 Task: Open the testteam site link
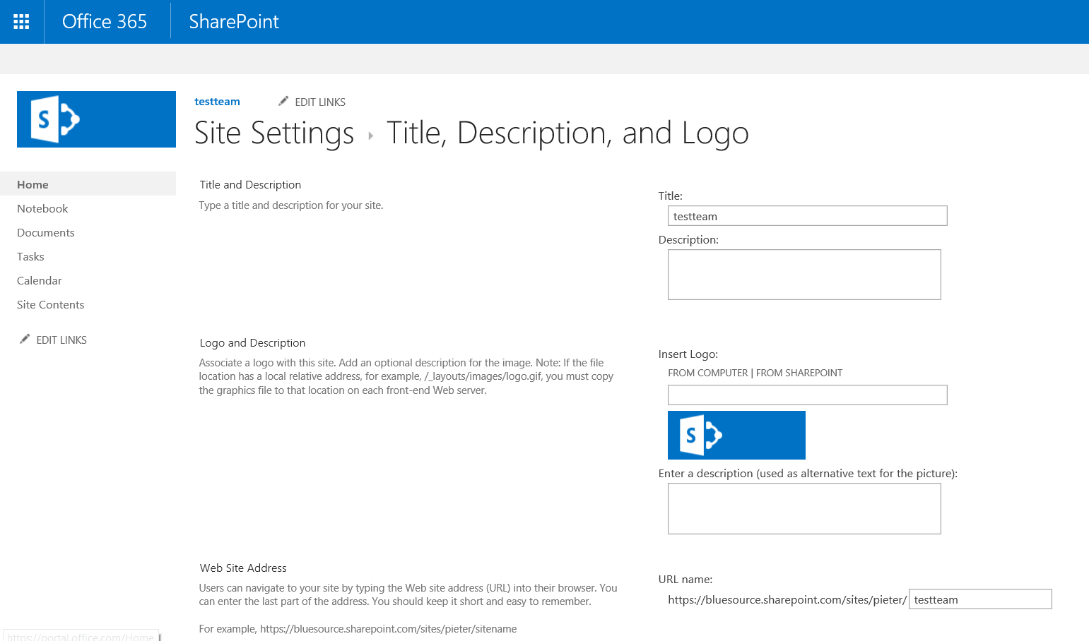(217, 102)
